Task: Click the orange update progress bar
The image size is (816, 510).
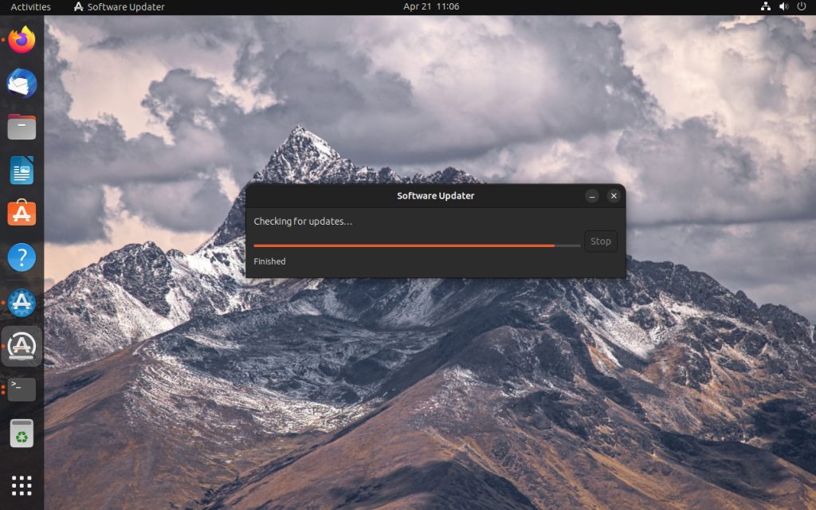Action: point(417,245)
